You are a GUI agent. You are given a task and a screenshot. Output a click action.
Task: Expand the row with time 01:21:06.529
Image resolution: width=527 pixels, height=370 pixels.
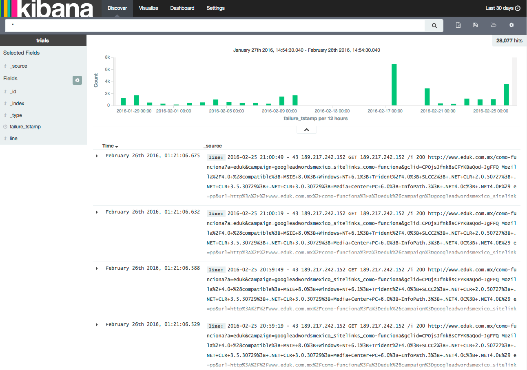pyautogui.click(x=97, y=324)
